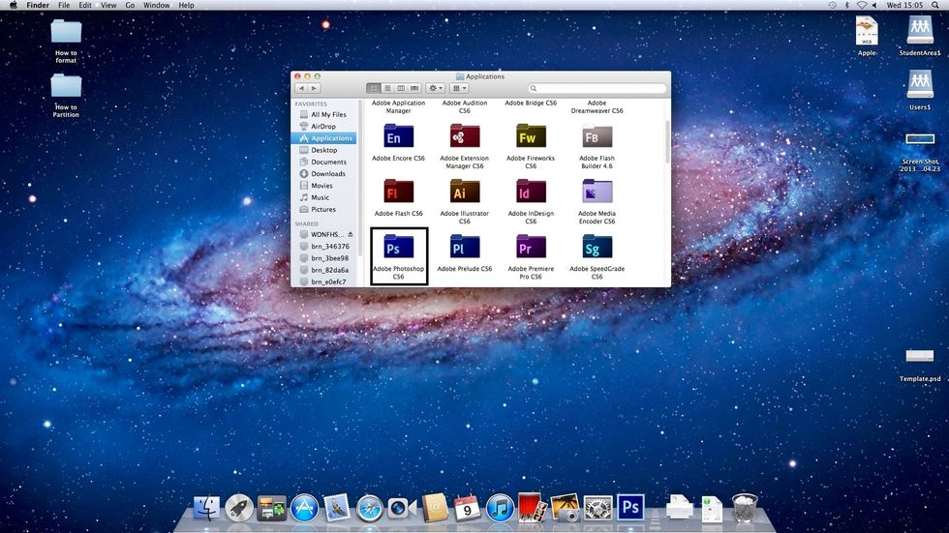Select Documents in the sidebar
Viewport: 949px width, 533px height.
[x=323, y=162]
